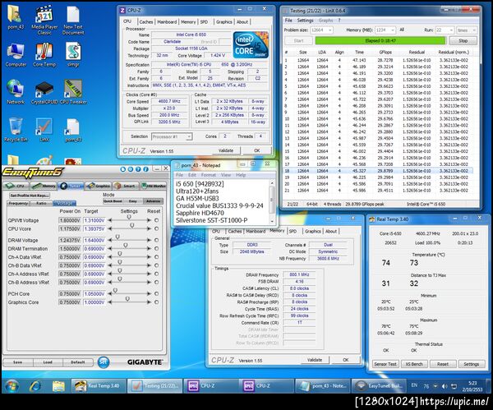Image resolution: width=493 pixels, height=410 pixels.
Task: Increase QPI/Vtt Voltage with right arrow
Action: click(x=149, y=220)
